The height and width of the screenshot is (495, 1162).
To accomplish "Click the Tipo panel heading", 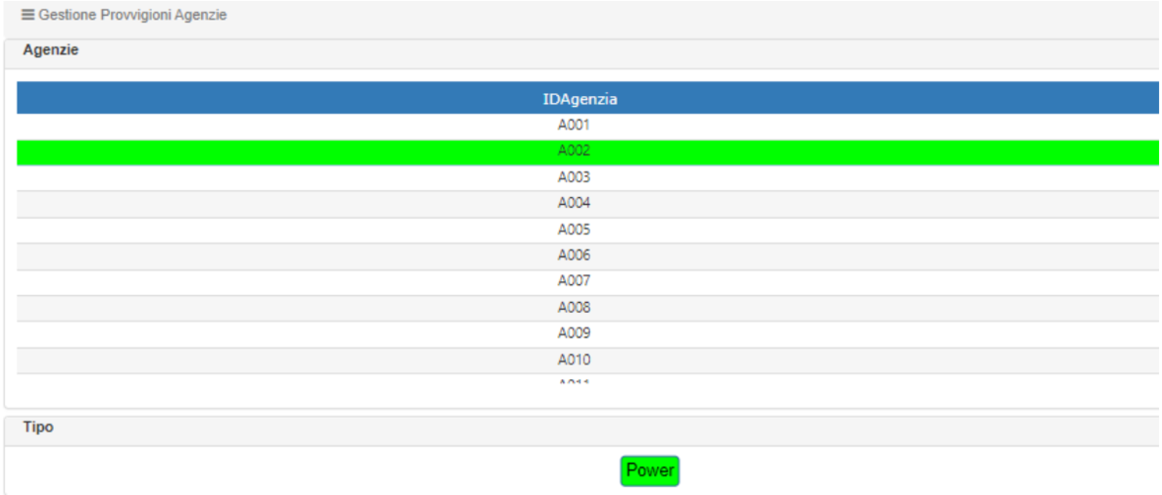I will pyautogui.click(x=38, y=428).
